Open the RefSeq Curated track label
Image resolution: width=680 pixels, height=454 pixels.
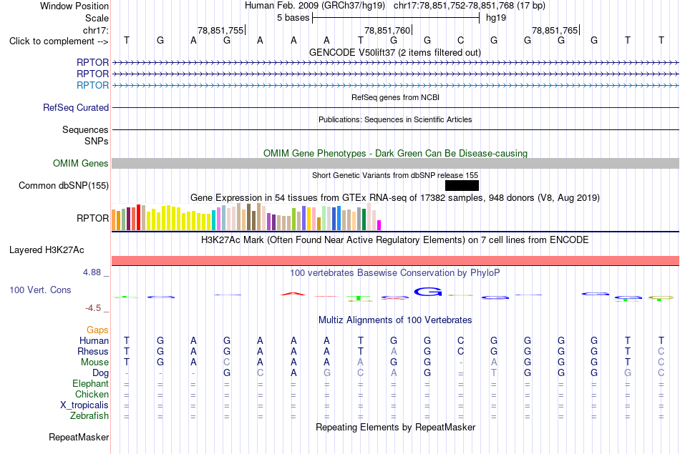point(76,107)
